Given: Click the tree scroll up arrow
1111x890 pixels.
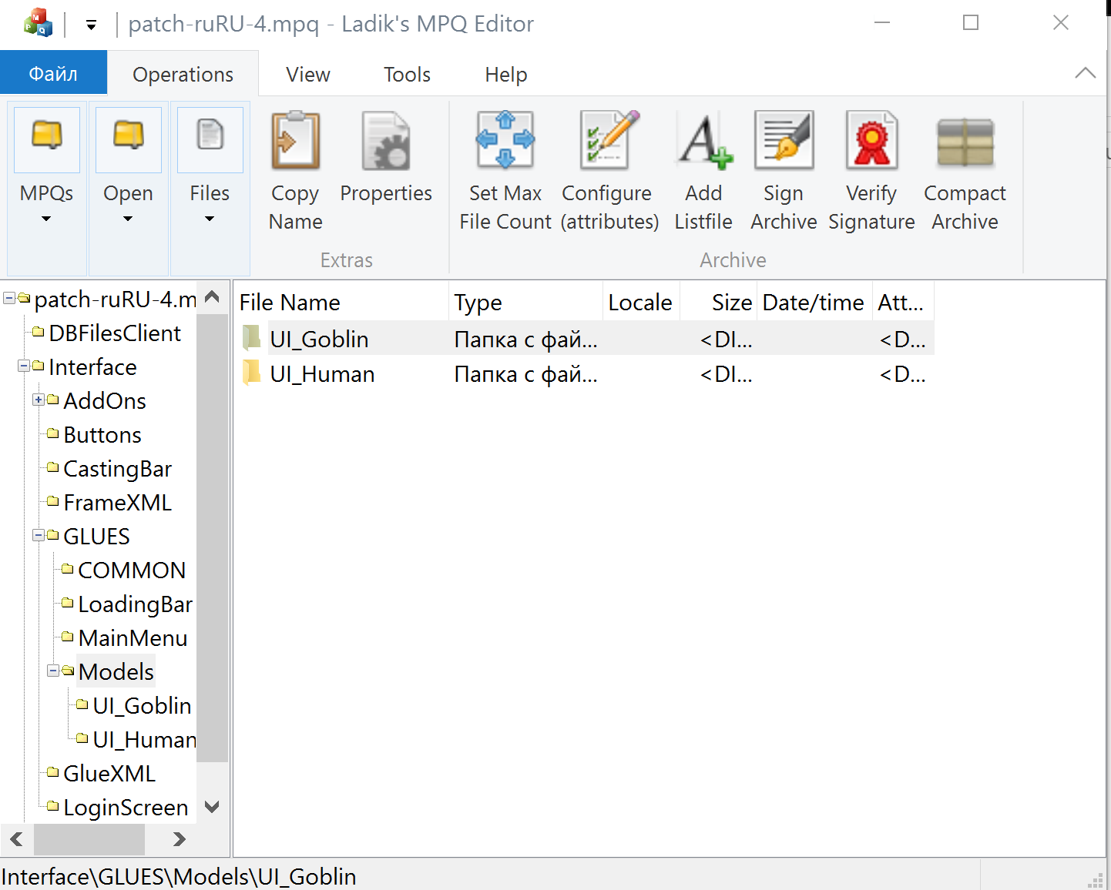Looking at the screenshot, I should click(x=213, y=297).
